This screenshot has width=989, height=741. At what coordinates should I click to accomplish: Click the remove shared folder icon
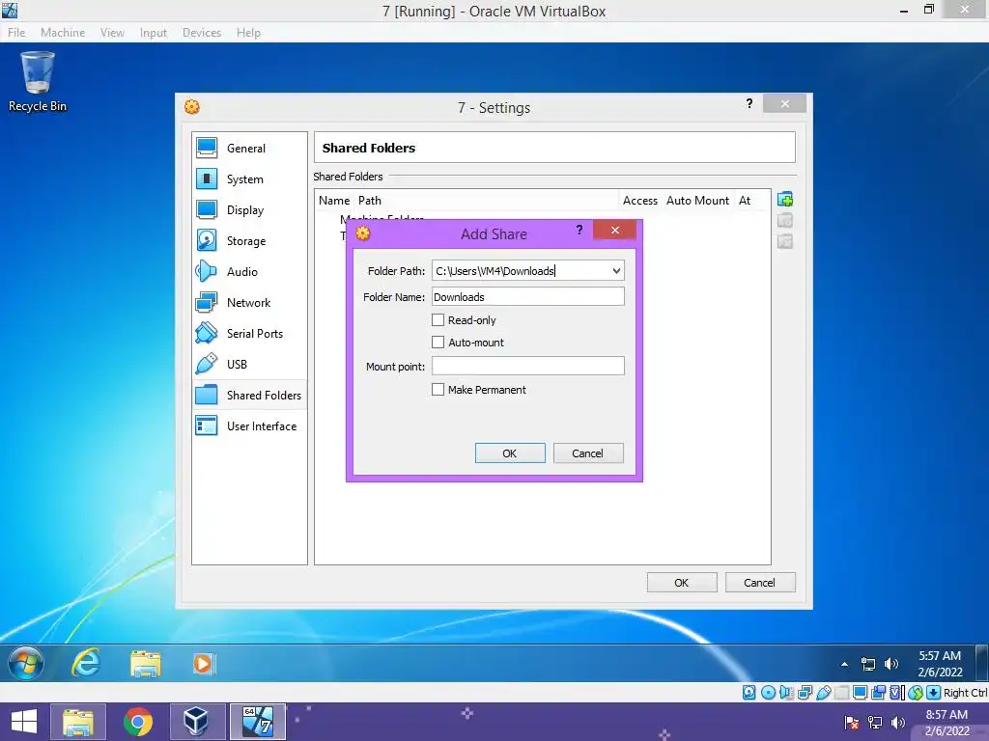click(x=785, y=241)
